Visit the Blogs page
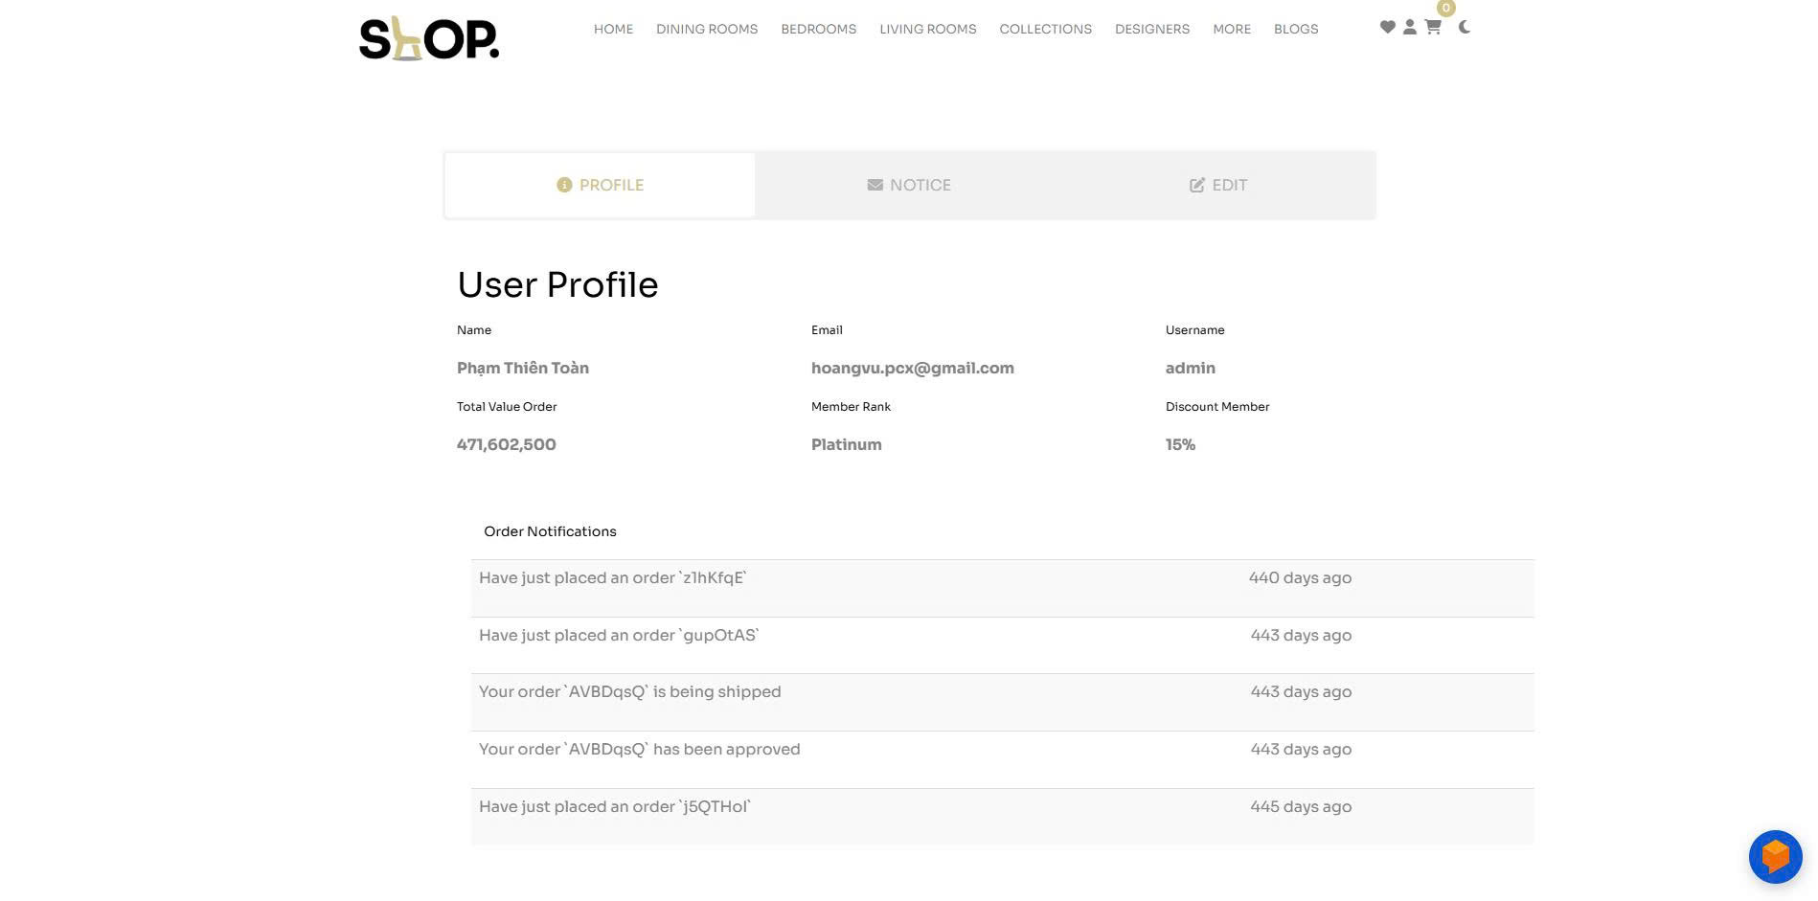The width and height of the screenshot is (1818, 901). [x=1296, y=29]
